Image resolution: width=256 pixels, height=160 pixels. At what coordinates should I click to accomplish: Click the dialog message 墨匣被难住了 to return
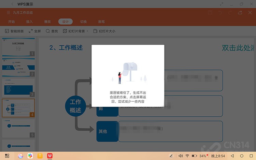pyautogui.click(x=128, y=97)
